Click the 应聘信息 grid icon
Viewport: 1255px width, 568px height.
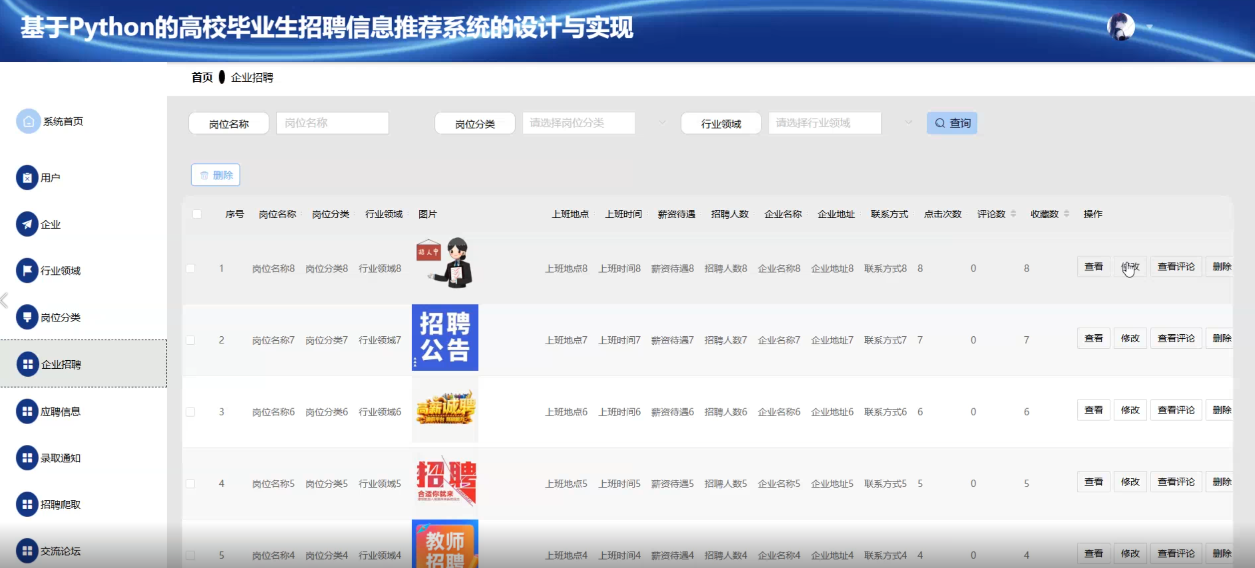click(27, 411)
